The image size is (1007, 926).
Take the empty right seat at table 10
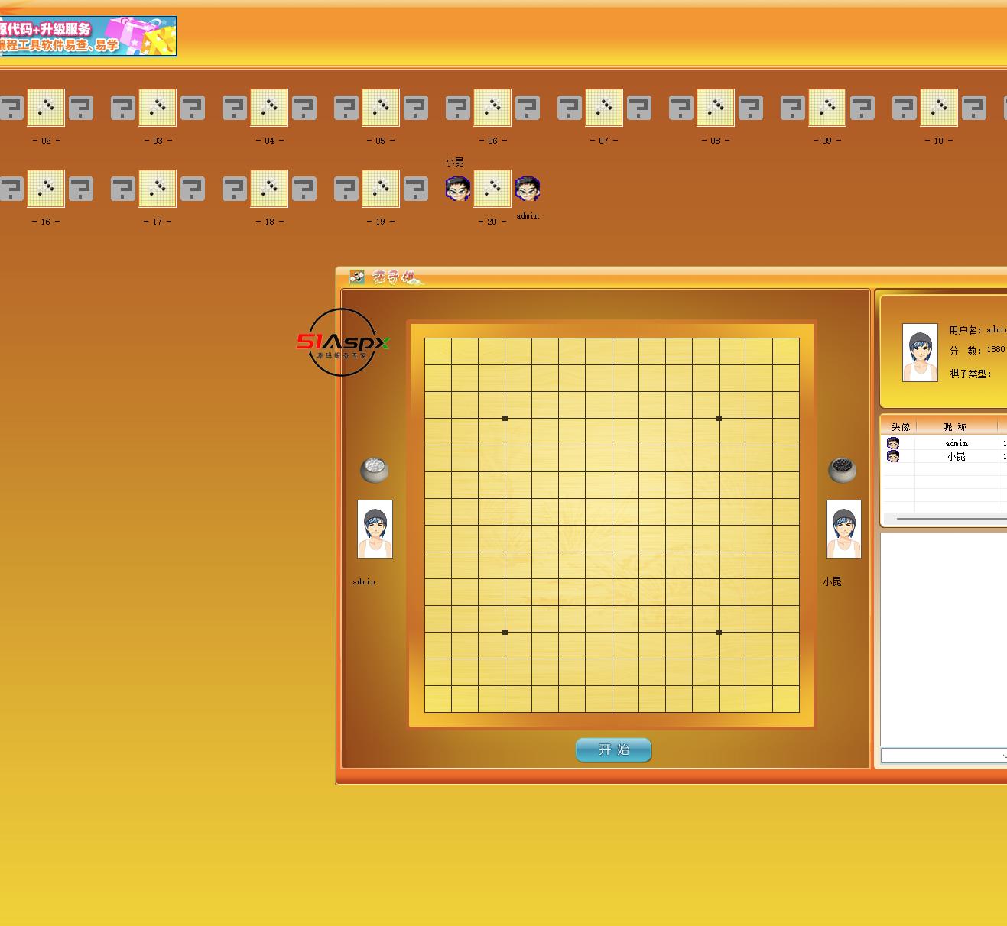pyautogui.click(x=974, y=108)
